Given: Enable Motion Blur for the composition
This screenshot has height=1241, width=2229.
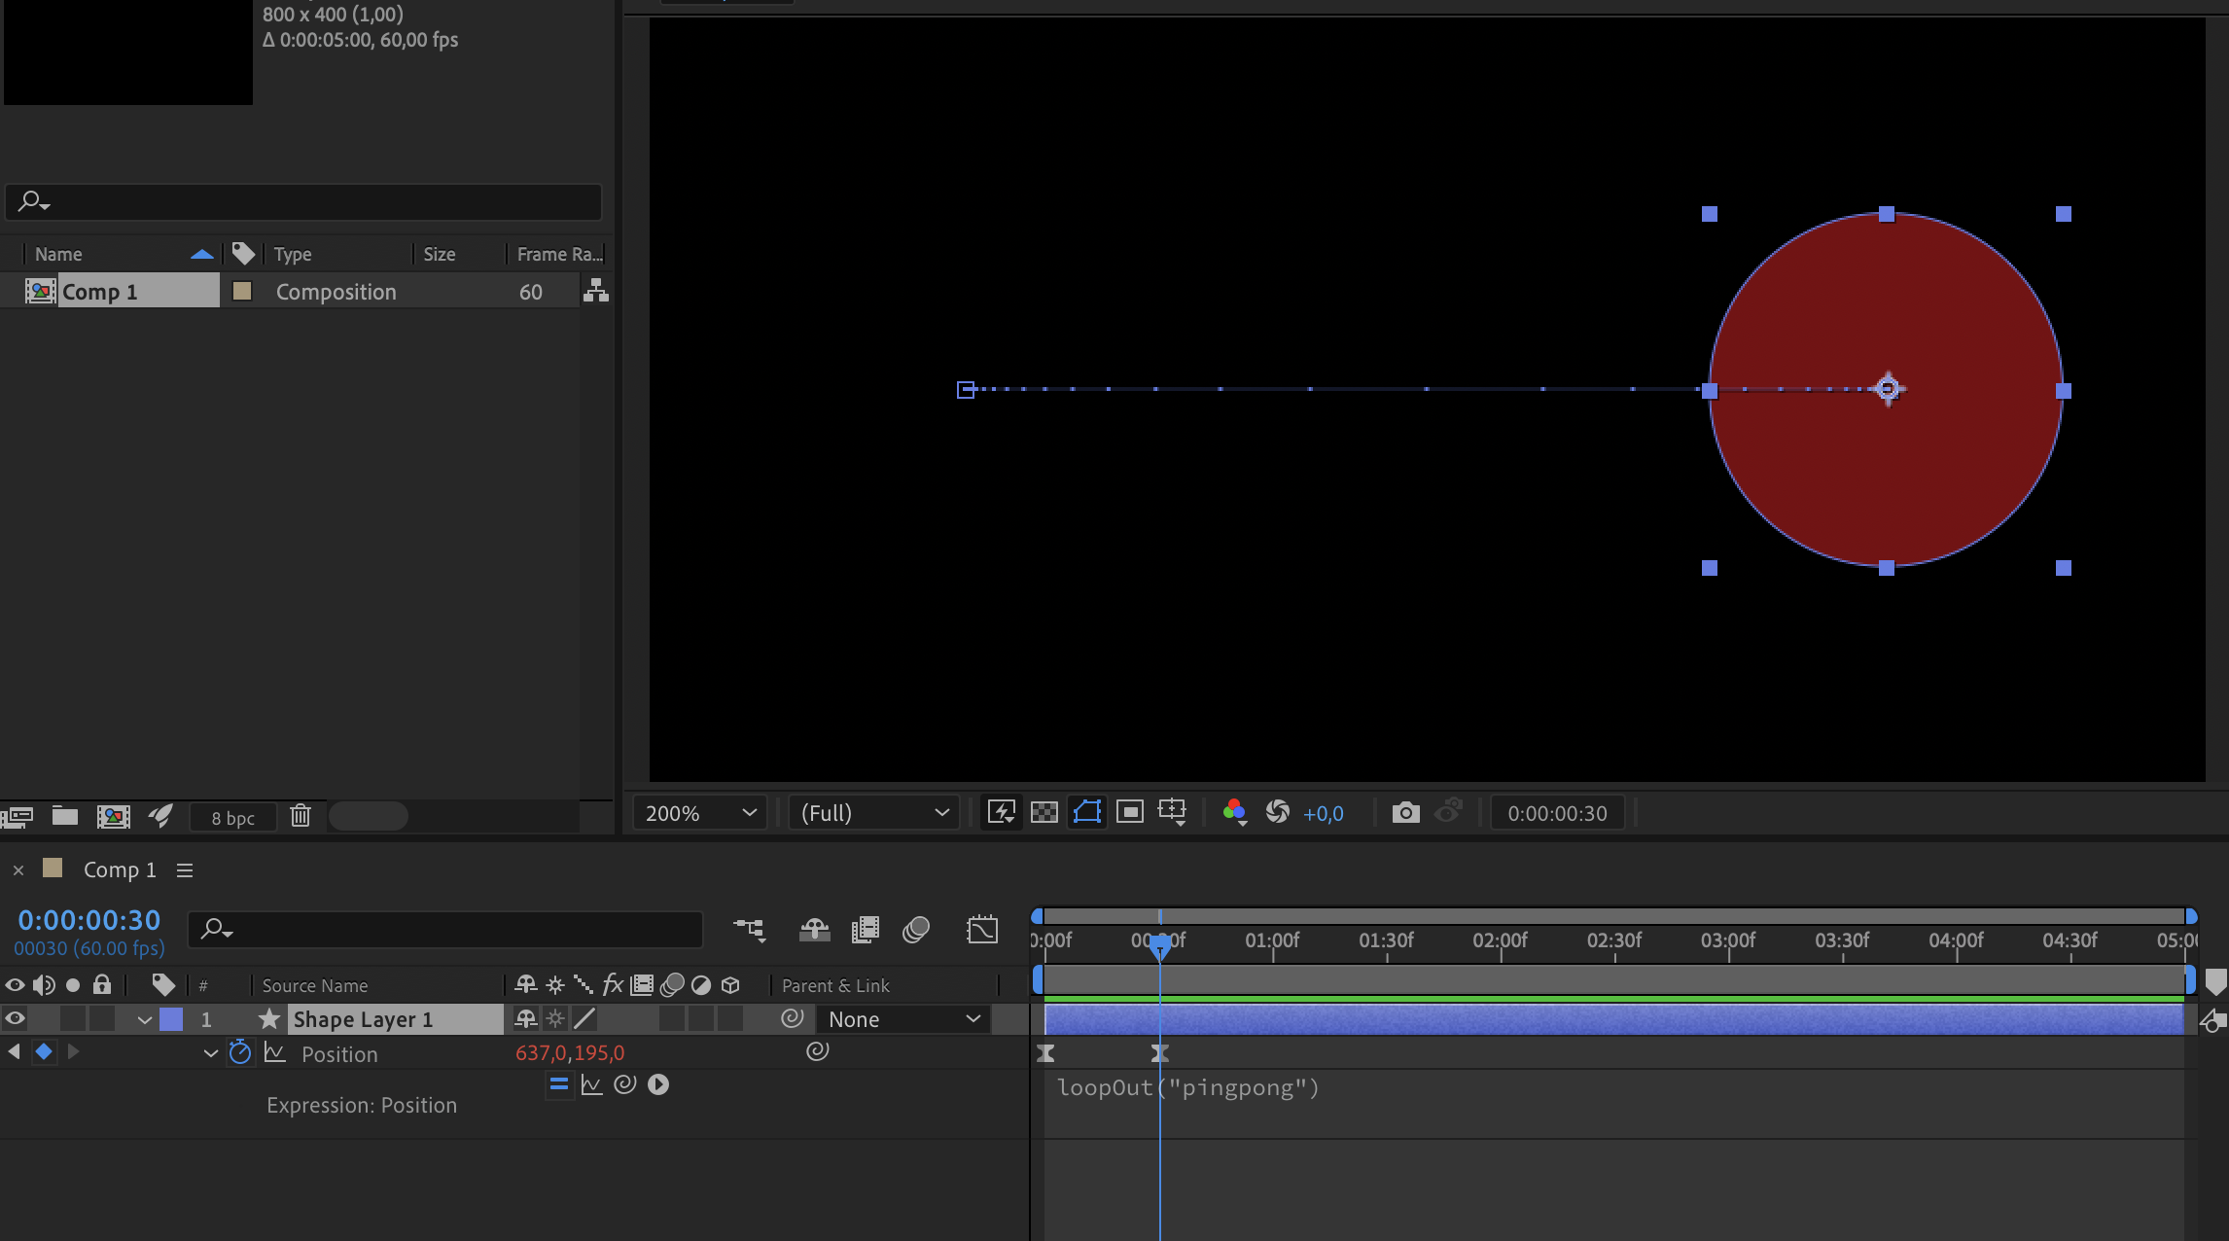Looking at the screenshot, I should [x=916, y=931].
